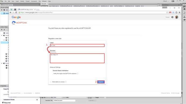Delete server action with X icon
This screenshot has width=186, height=104.
click(7, 10)
